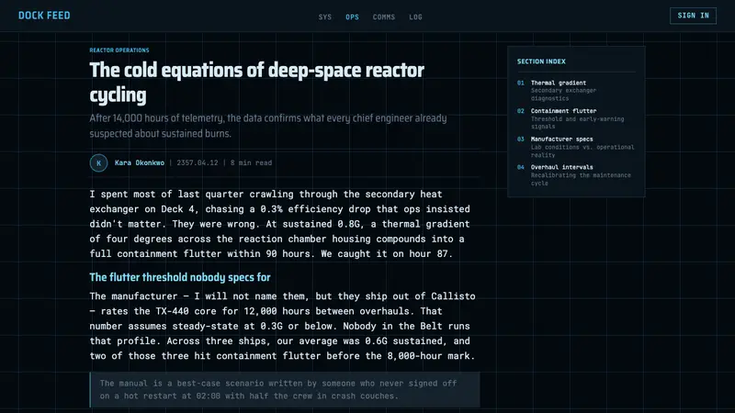This screenshot has height=413, width=735.
Task: Click the author avatar circle with K
Action: 98,163
